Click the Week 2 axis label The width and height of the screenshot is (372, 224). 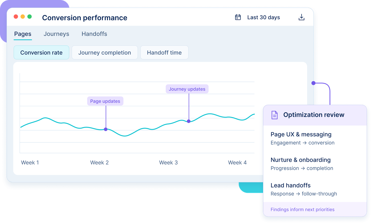[x=99, y=163]
